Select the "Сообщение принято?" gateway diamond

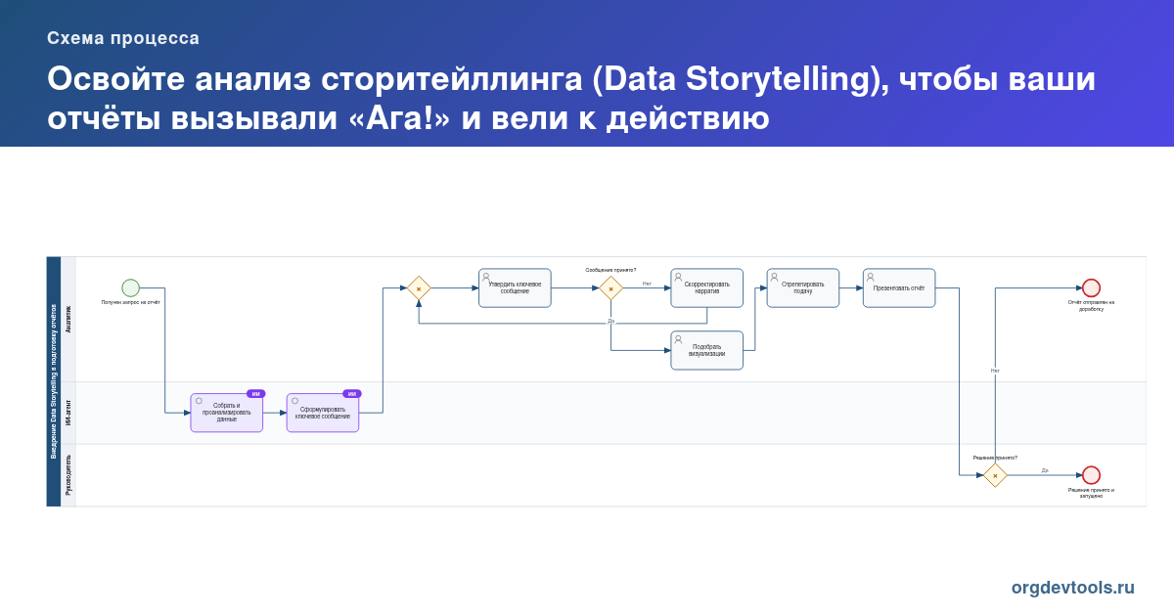pyautogui.click(x=610, y=287)
